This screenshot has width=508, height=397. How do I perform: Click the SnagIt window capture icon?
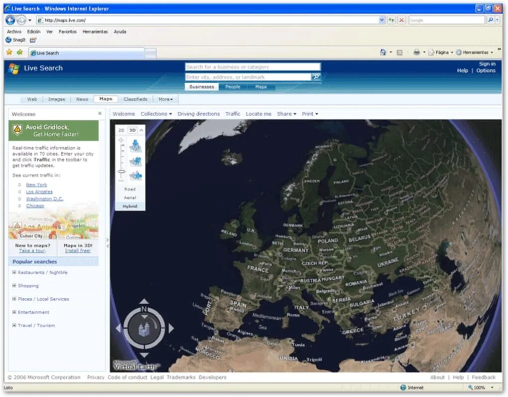coord(33,40)
